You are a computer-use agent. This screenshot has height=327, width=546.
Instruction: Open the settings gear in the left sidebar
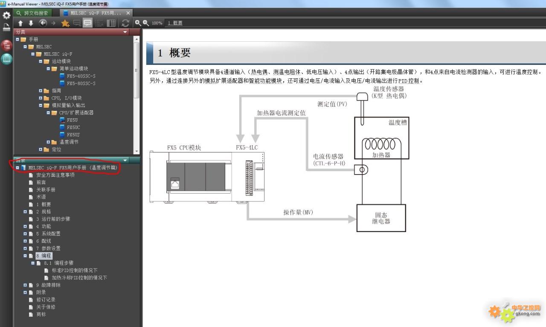pos(6,15)
